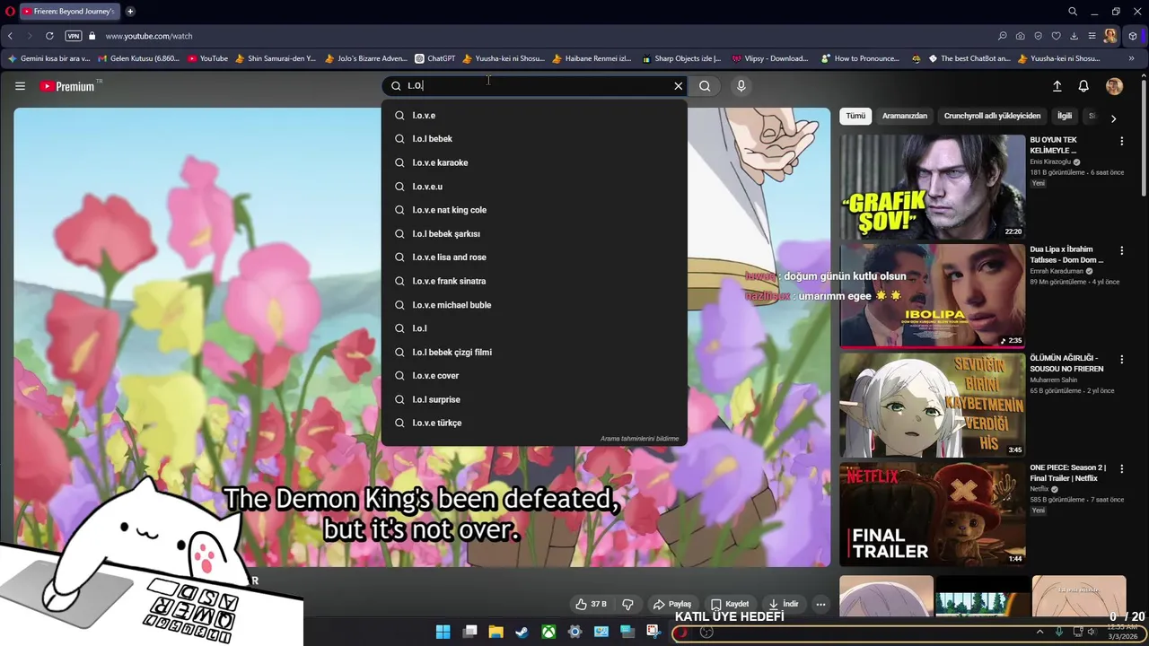The width and height of the screenshot is (1149, 646).
Task: Show more filter chips with the right arrow
Action: 1113,118
